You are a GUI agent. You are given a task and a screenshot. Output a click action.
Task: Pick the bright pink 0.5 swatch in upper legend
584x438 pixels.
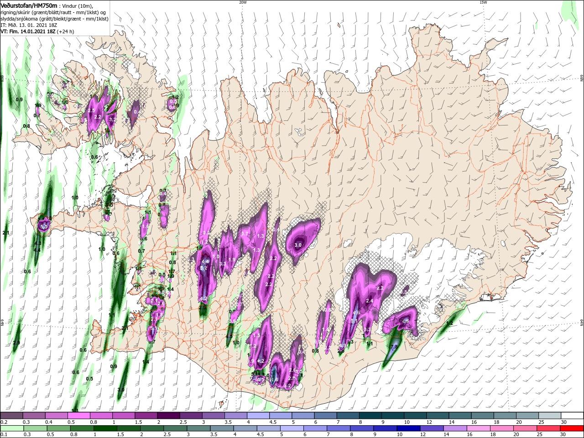pos(78,416)
